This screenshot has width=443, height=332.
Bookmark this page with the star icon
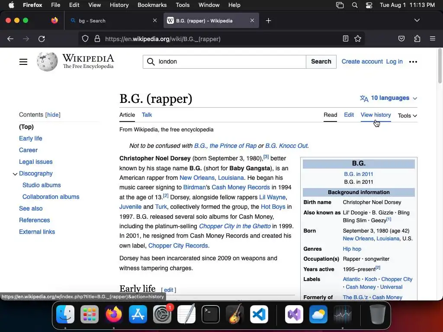click(358, 39)
